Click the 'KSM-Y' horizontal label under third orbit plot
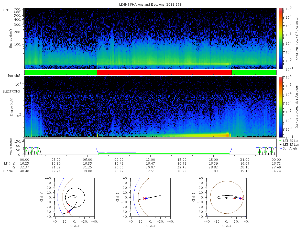The image size is (307, 230). pyautogui.click(x=227, y=226)
